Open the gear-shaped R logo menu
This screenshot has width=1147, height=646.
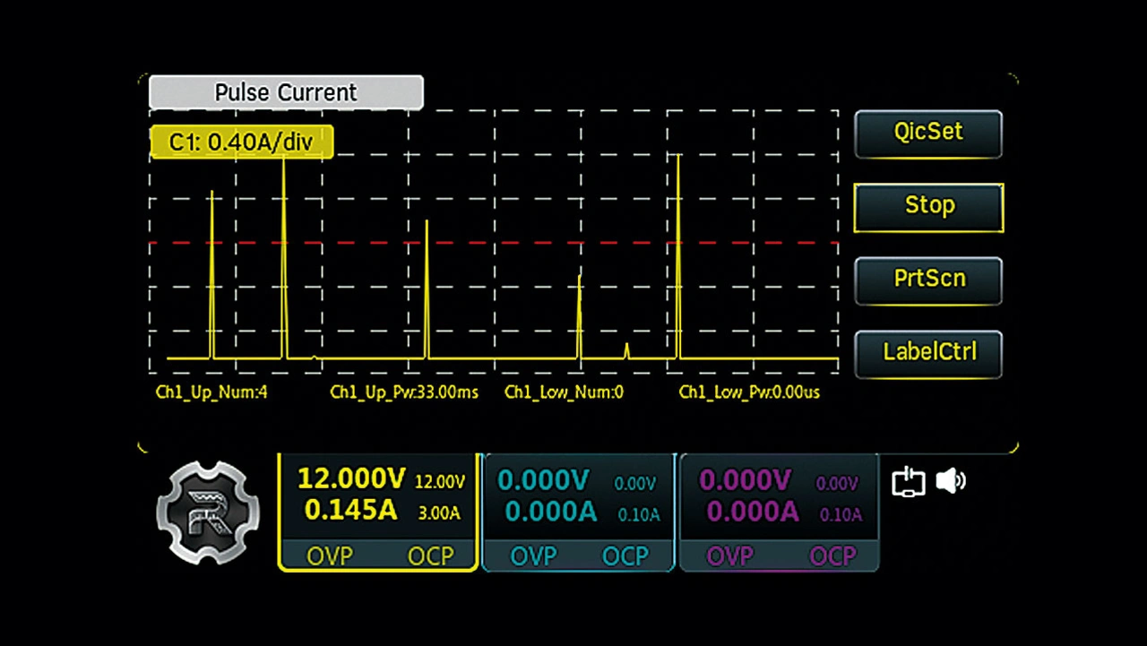[x=208, y=513]
